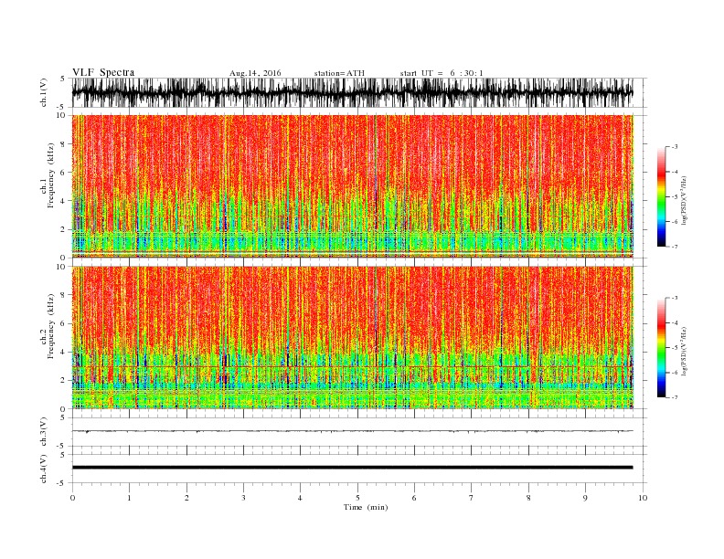This screenshot has height=559, width=724.
Task: Click the ch.3 voltage trace panel
Action: [359, 432]
